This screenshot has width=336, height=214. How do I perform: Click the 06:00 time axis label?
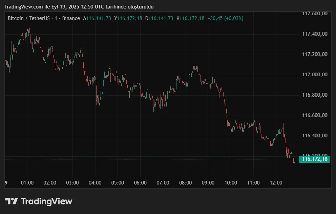click(140, 183)
